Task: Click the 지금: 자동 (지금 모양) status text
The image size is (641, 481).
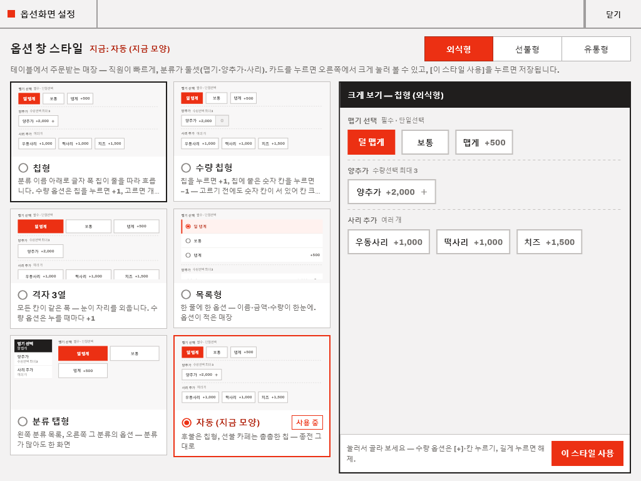Action: [130, 49]
